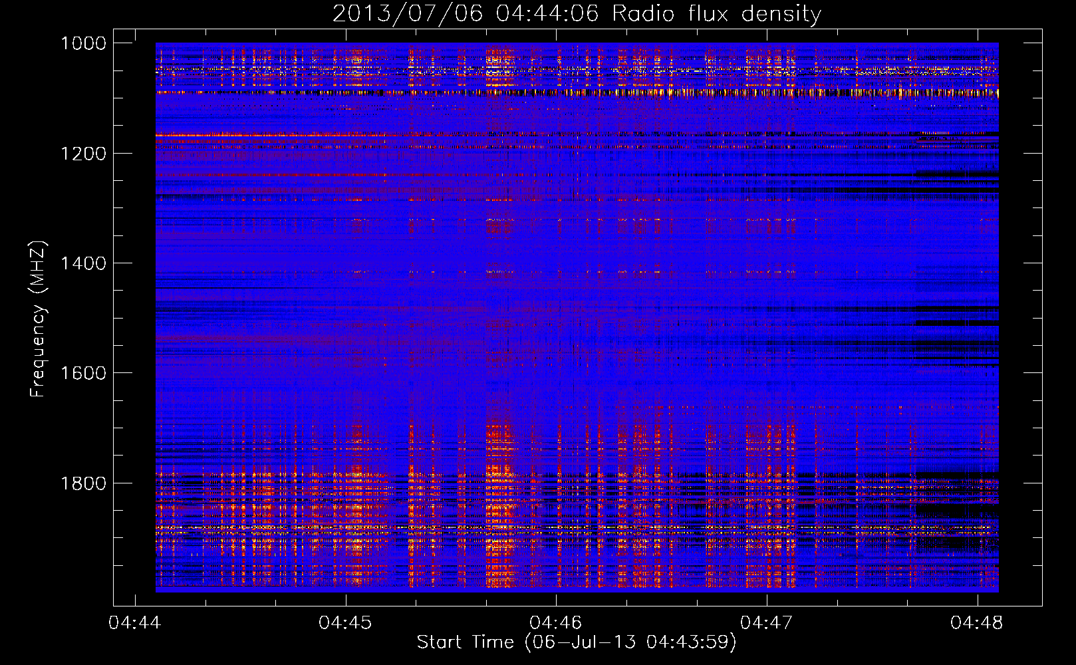This screenshot has width=1076, height=665.
Task: Click the 04:46 time tick label
Action: tap(556, 622)
